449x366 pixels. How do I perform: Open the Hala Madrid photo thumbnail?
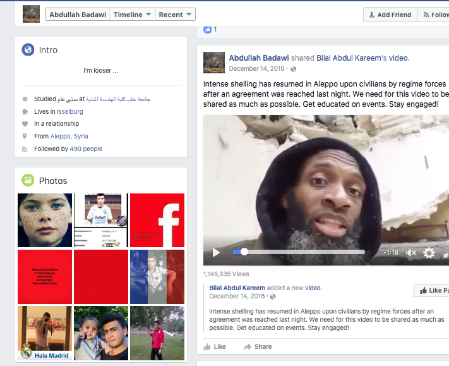coord(44,333)
